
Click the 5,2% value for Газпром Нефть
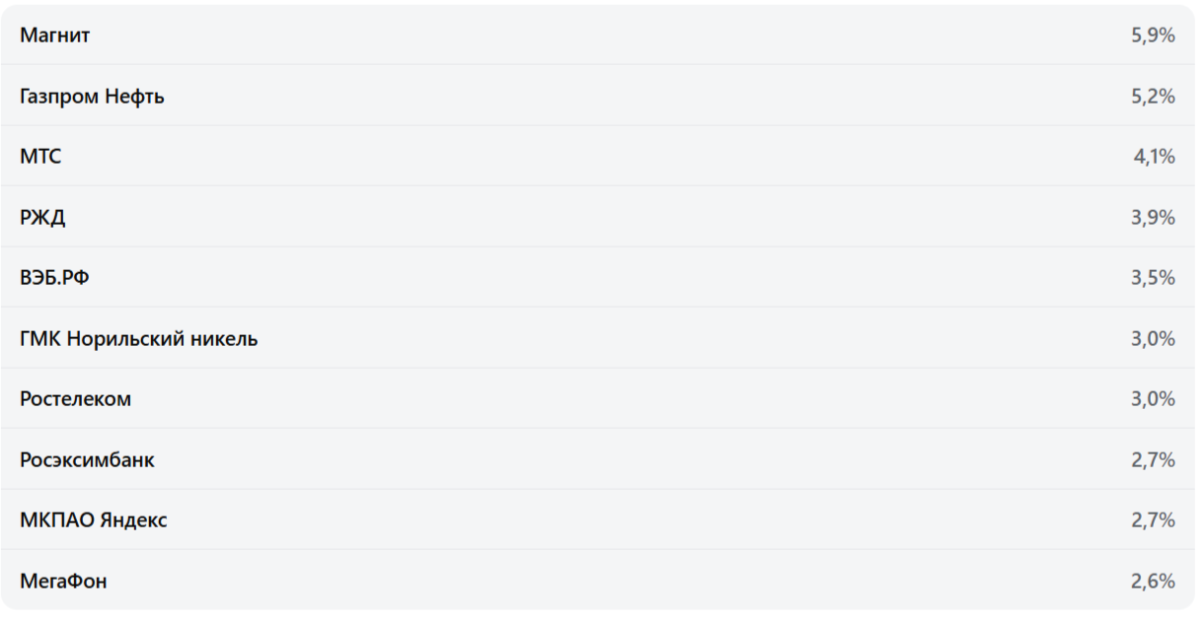(x=1153, y=97)
